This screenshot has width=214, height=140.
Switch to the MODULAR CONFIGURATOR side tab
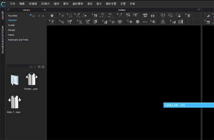(x=2, y=40)
